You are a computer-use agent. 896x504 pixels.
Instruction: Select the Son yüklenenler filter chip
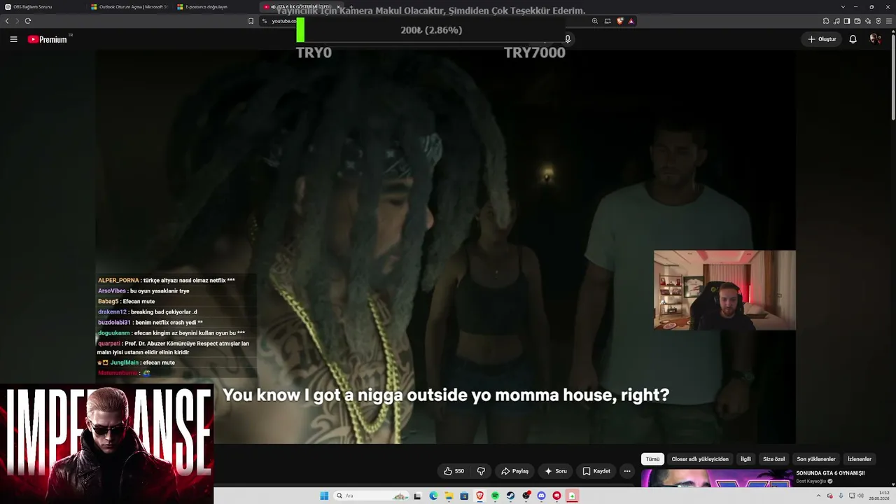[816, 459]
